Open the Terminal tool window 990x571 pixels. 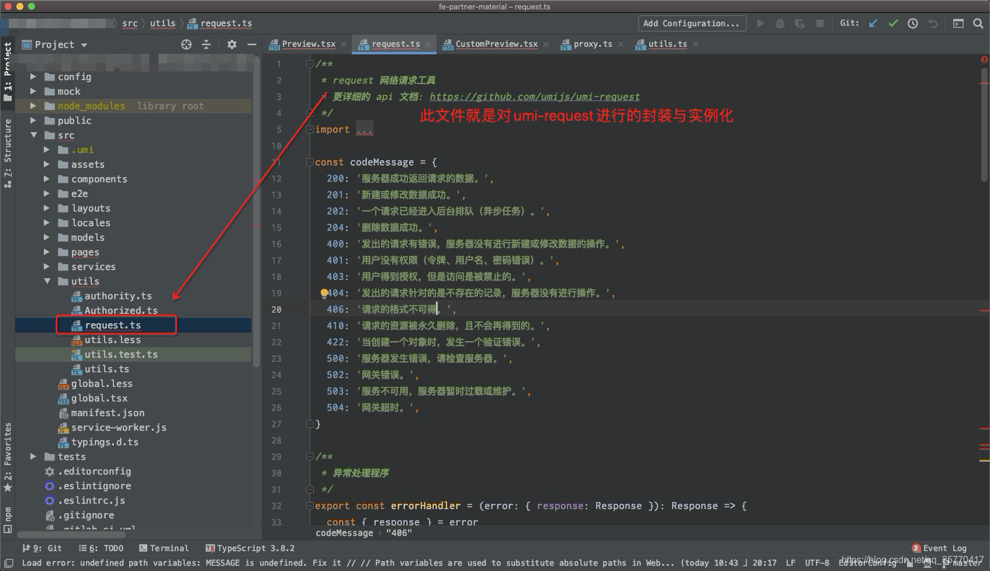tap(164, 548)
